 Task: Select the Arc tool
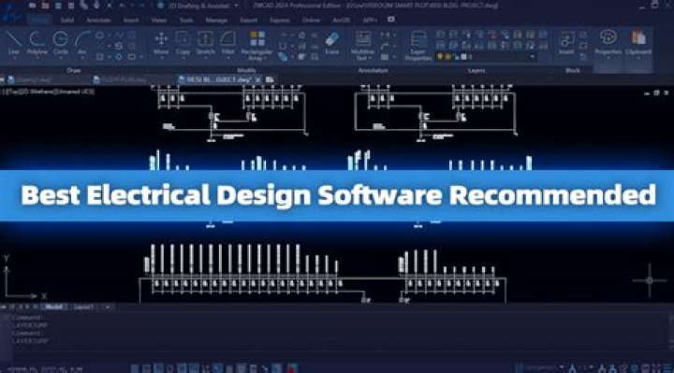point(82,43)
